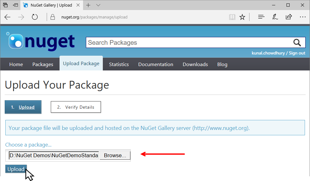Viewport: 310px width, 181px height.
Task: Show tabs you've set aside icon
Action: (5, 5)
